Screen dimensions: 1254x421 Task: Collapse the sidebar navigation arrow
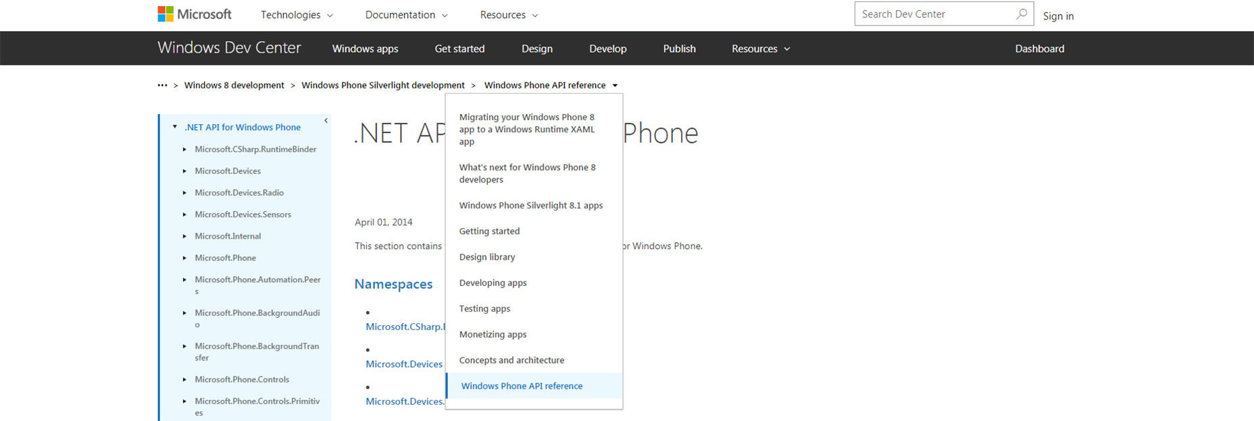pos(326,121)
